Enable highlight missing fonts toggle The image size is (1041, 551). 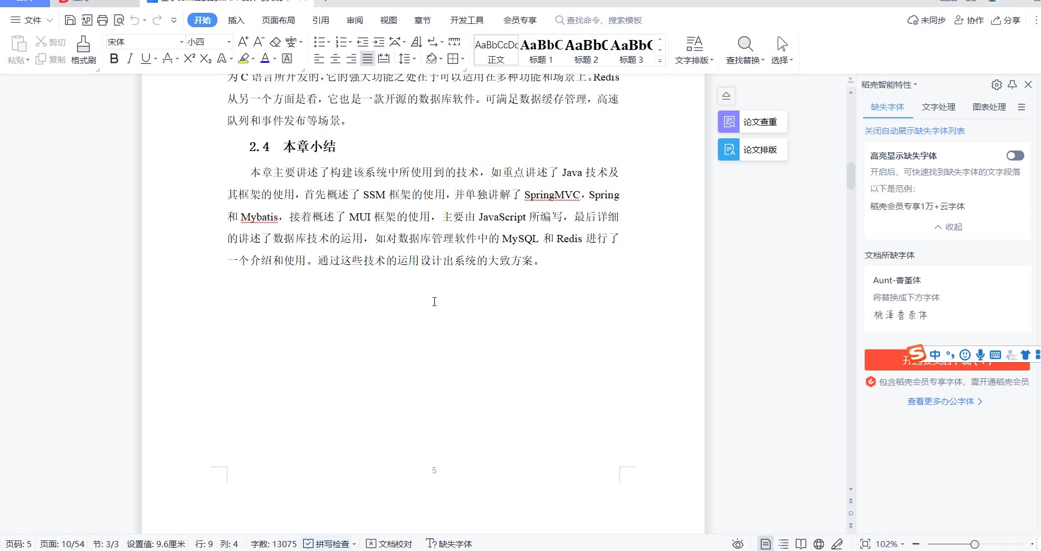pyautogui.click(x=1014, y=156)
